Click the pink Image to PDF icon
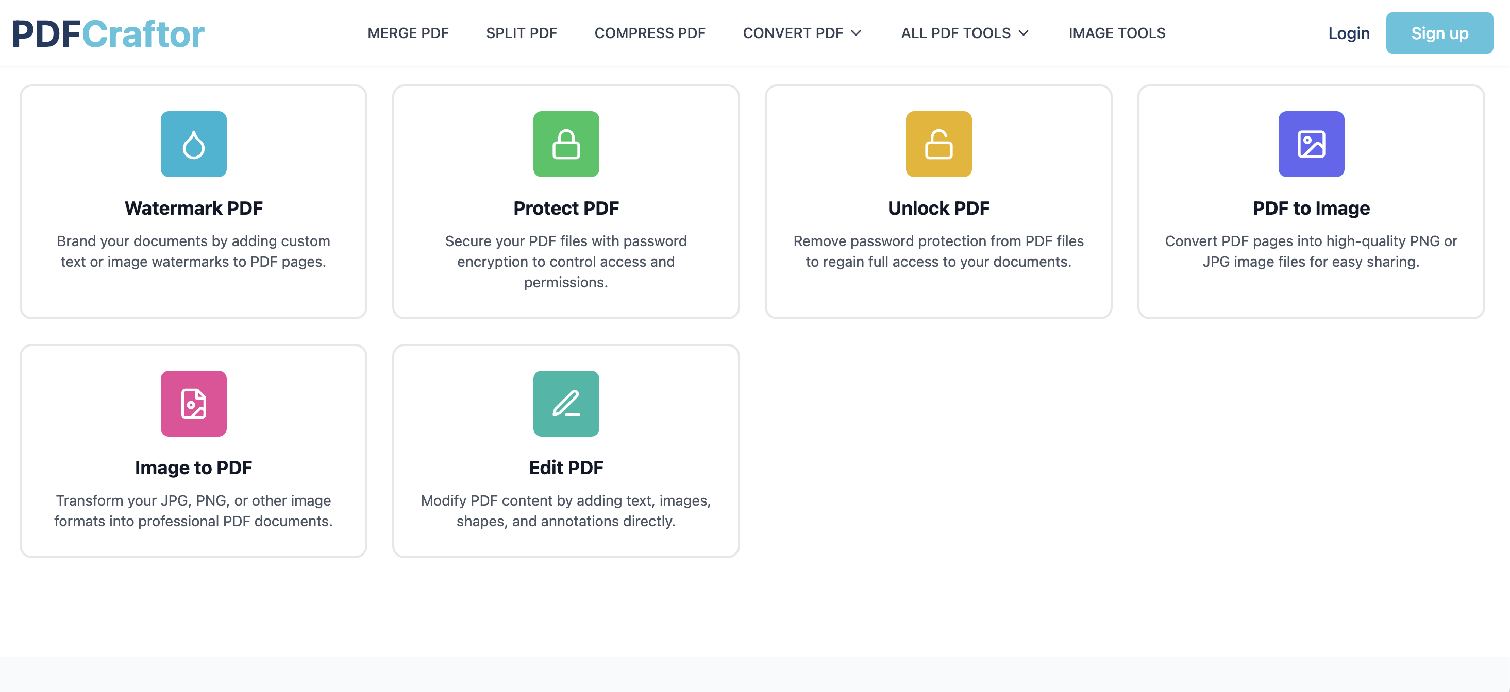The image size is (1510, 692). click(193, 403)
